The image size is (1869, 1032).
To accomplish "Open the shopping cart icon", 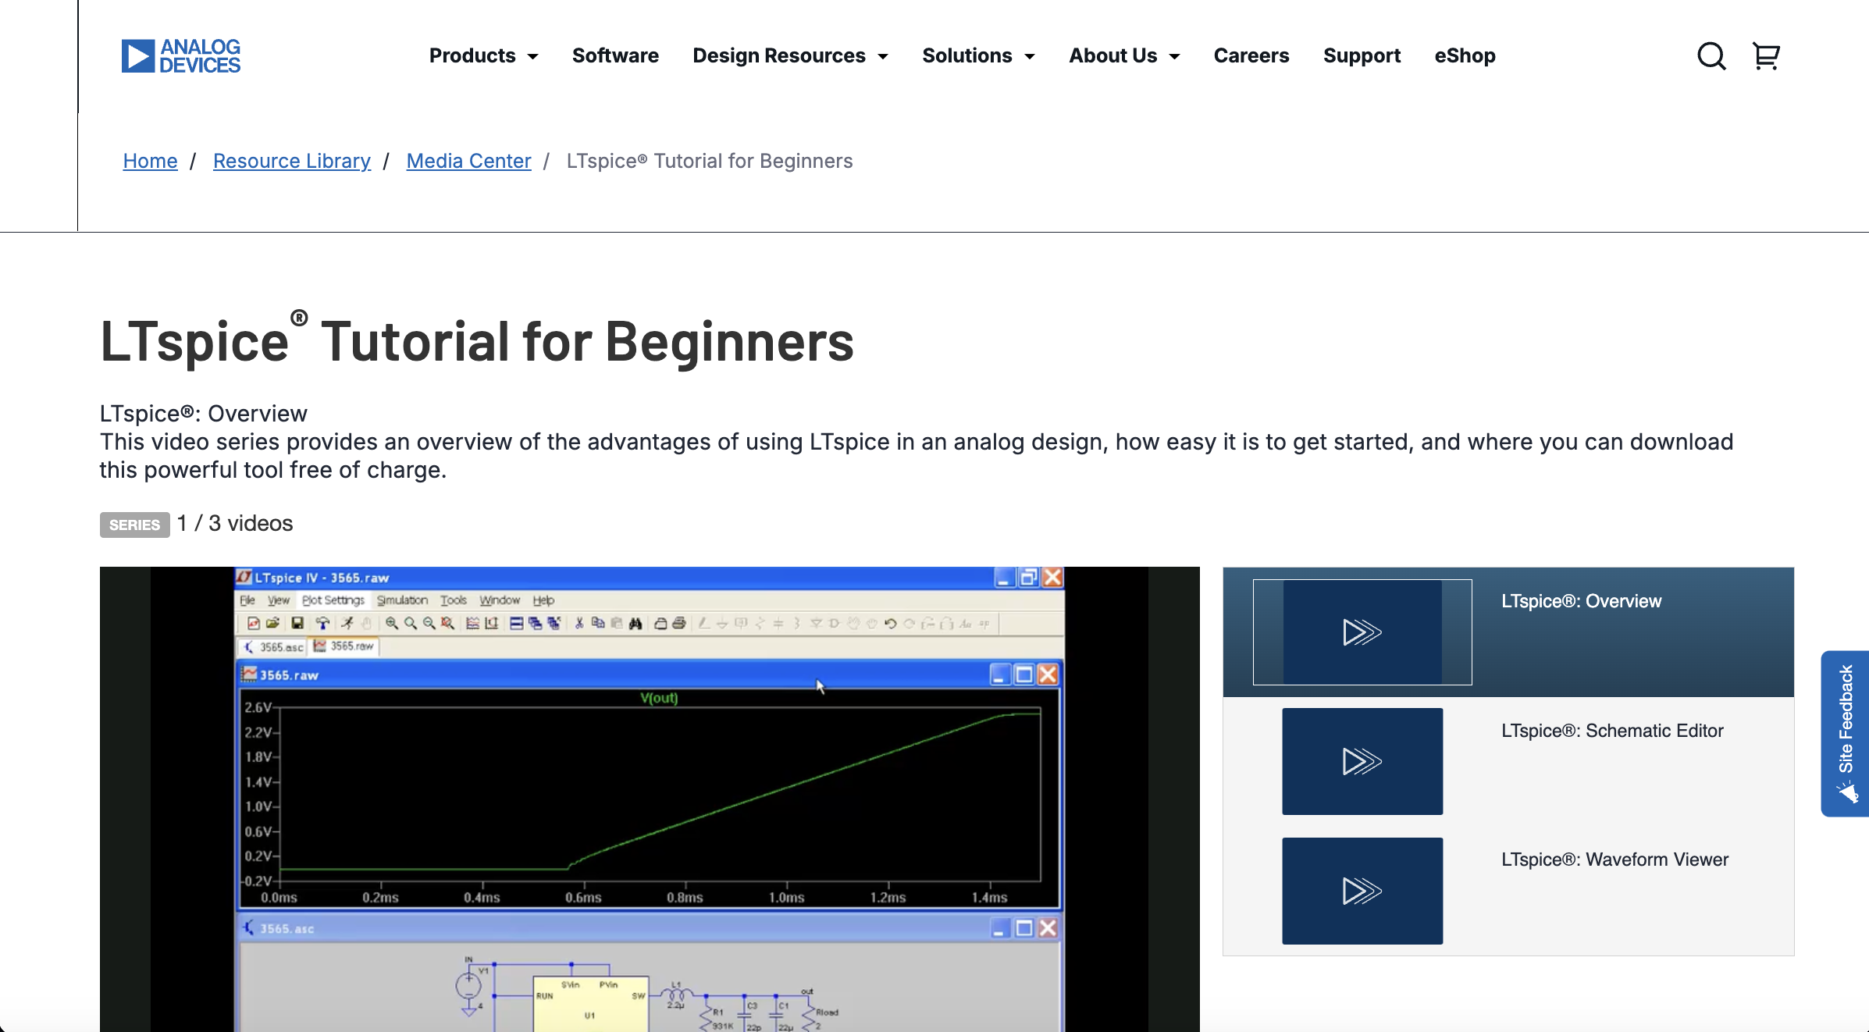I will 1766,56.
